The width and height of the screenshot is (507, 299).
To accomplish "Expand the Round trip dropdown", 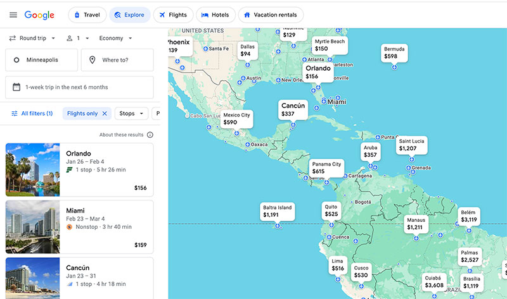I will tap(32, 38).
